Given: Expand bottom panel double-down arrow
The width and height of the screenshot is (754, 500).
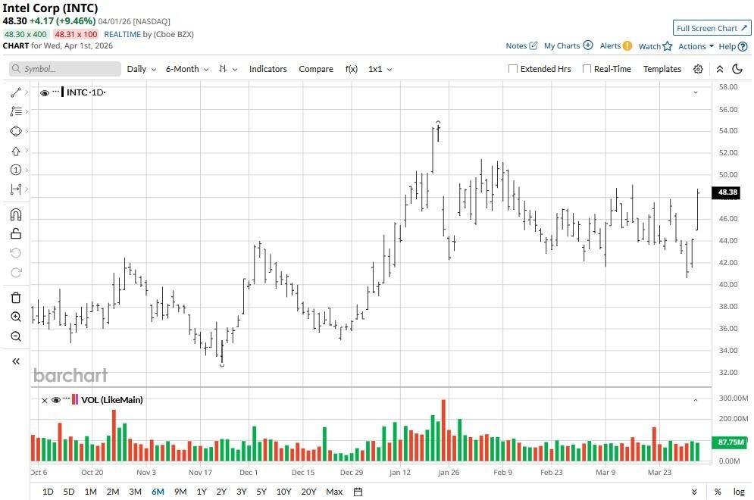Looking at the screenshot, I should point(694,492).
